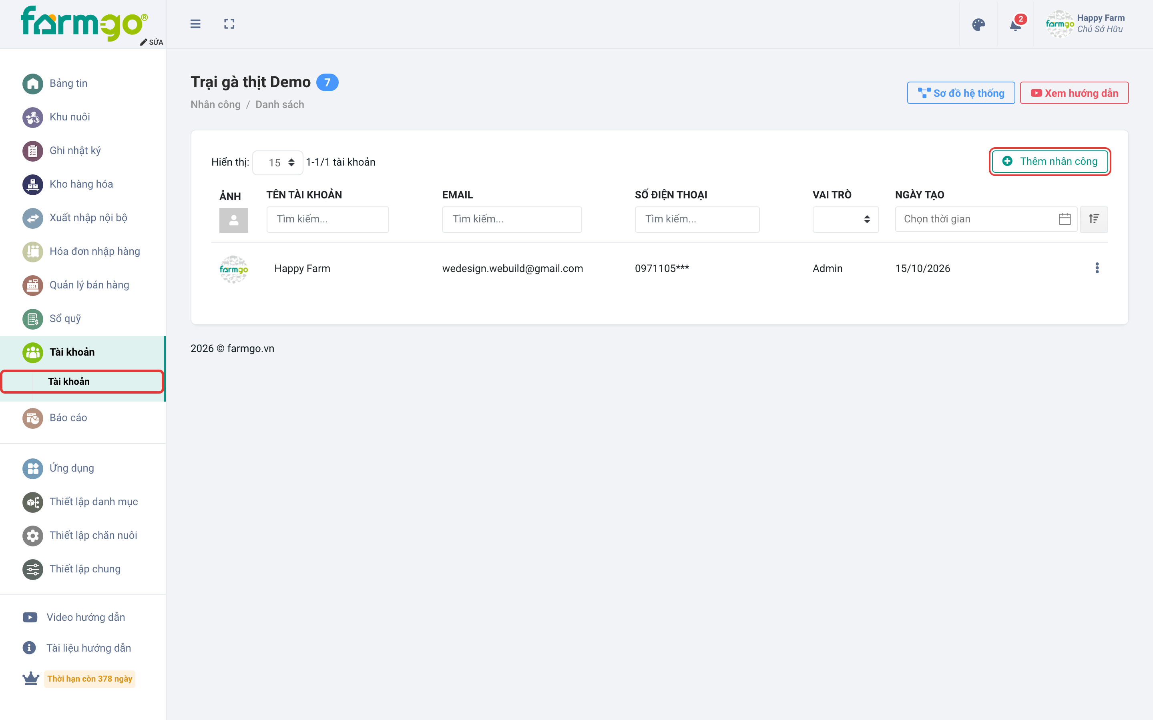
Task: Click the Báo cáo chart icon
Action: [33, 418]
